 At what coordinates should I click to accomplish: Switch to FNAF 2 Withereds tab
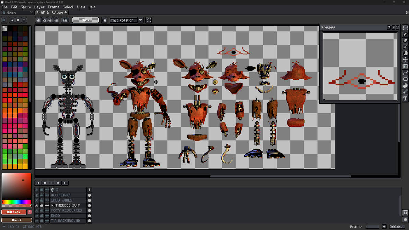[x=51, y=12]
